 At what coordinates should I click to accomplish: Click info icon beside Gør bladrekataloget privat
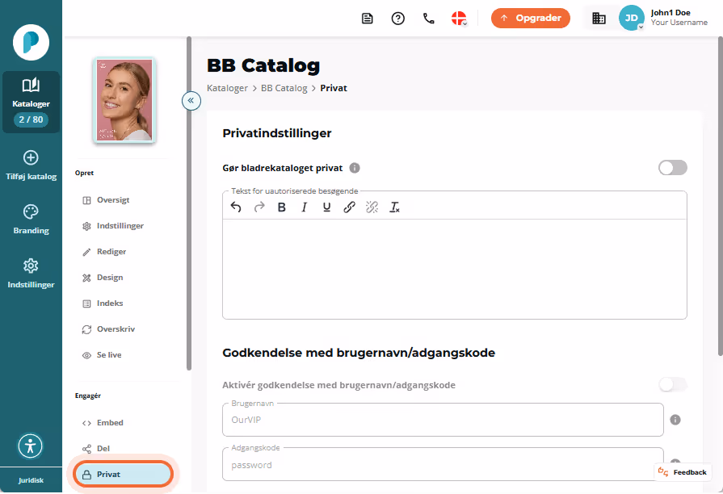(x=355, y=168)
